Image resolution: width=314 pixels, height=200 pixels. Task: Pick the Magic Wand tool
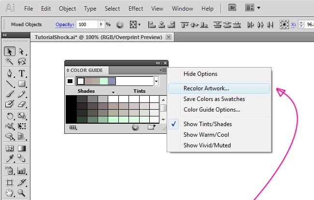tap(10, 61)
